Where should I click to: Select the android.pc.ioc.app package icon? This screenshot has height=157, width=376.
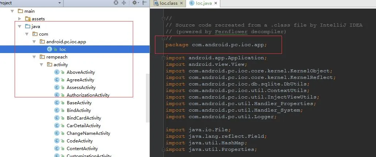[42, 41]
